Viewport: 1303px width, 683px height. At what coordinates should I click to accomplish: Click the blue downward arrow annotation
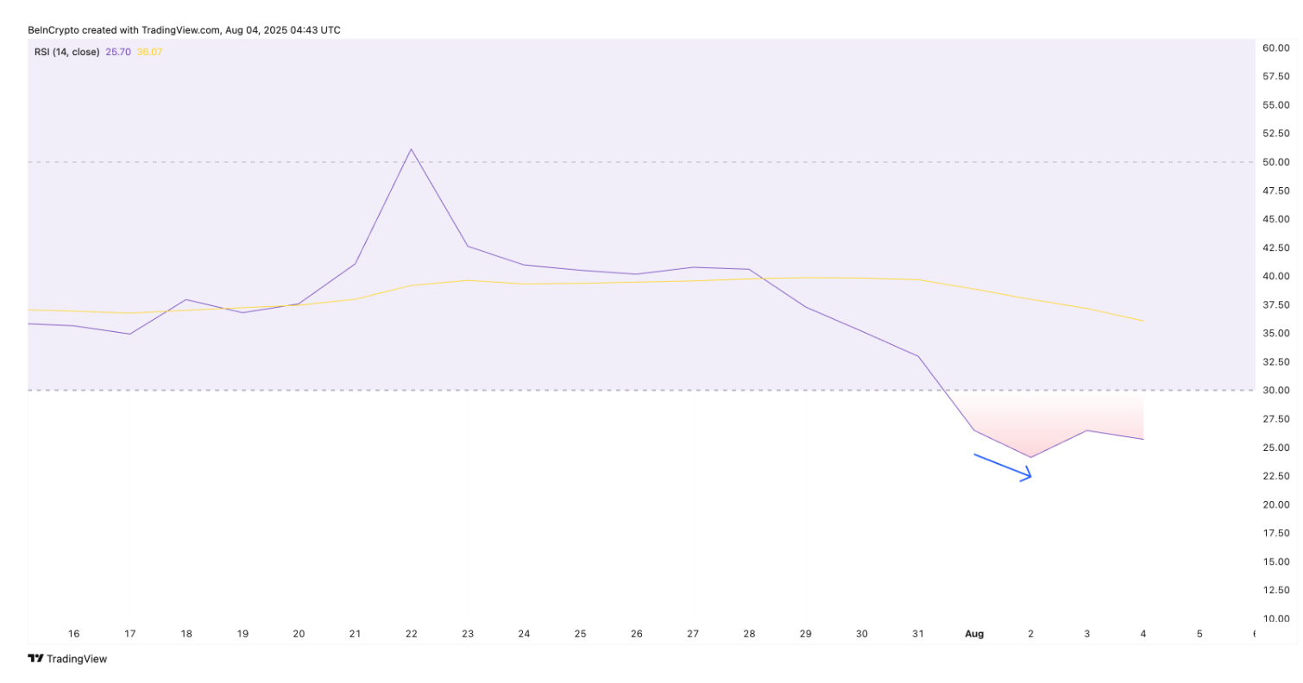tap(1003, 466)
